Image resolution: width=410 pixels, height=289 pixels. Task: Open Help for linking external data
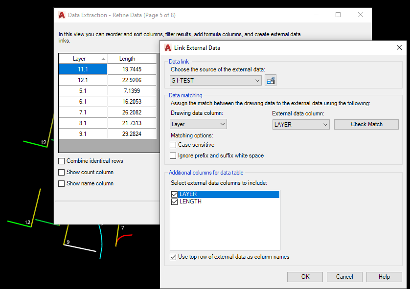point(384,276)
